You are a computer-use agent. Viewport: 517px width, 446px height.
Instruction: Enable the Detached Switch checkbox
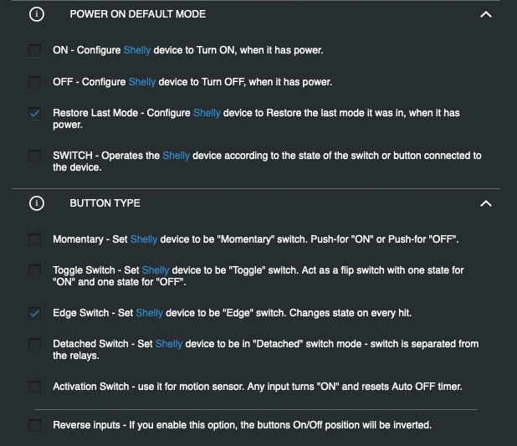[34, 345]
